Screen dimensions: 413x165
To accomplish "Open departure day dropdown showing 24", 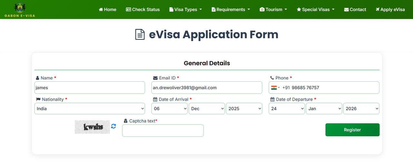I will tap(287, 109).
